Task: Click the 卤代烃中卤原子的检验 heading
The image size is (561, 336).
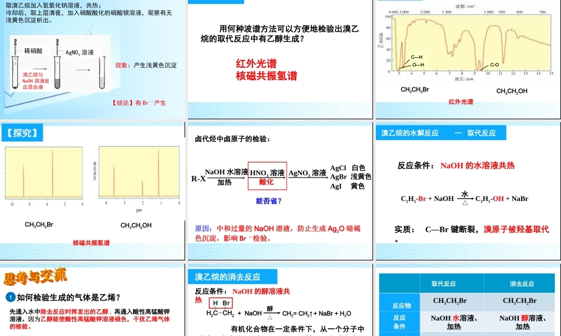Action: [x=232, y=139]
